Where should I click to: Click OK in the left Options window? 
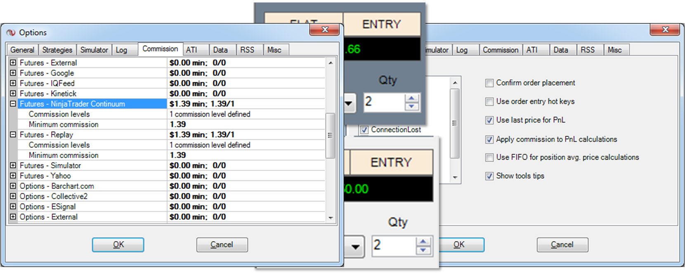(x=118, y=245)
